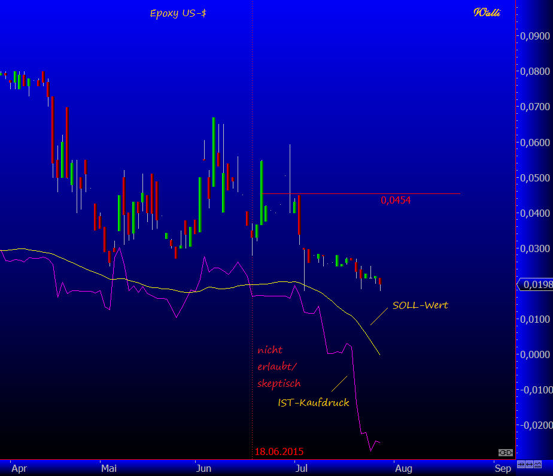Click the Jun label on time axis
The height and width of the screenshot is (476, 553).
coord(203,469)
